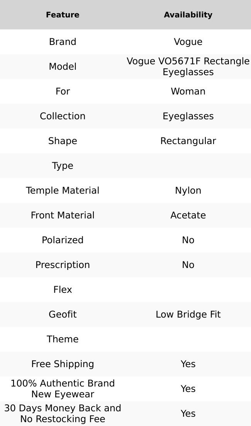Click the 30 Days Money Back label
Image resolution: width=251 pixels, height=426 pixels.
coord(63,414)
